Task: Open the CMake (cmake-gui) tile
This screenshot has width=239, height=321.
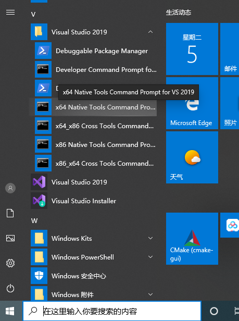Action: [x=192, y=239]
